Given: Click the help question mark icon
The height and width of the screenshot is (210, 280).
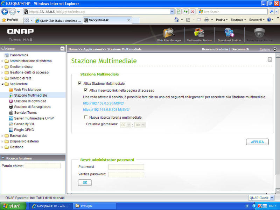Looking at the screenshot, I should click(x=270, y=60).
